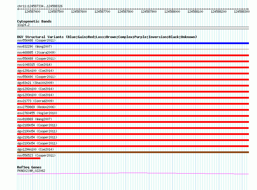
Task: Select the 11q24.2 band label
Action: click(x=23, y=25)
